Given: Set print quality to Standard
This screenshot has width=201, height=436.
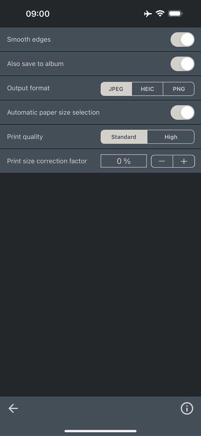Looking at the screenshot, I should 124,137.
